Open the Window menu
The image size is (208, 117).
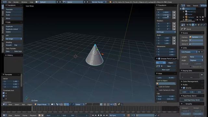24,2
